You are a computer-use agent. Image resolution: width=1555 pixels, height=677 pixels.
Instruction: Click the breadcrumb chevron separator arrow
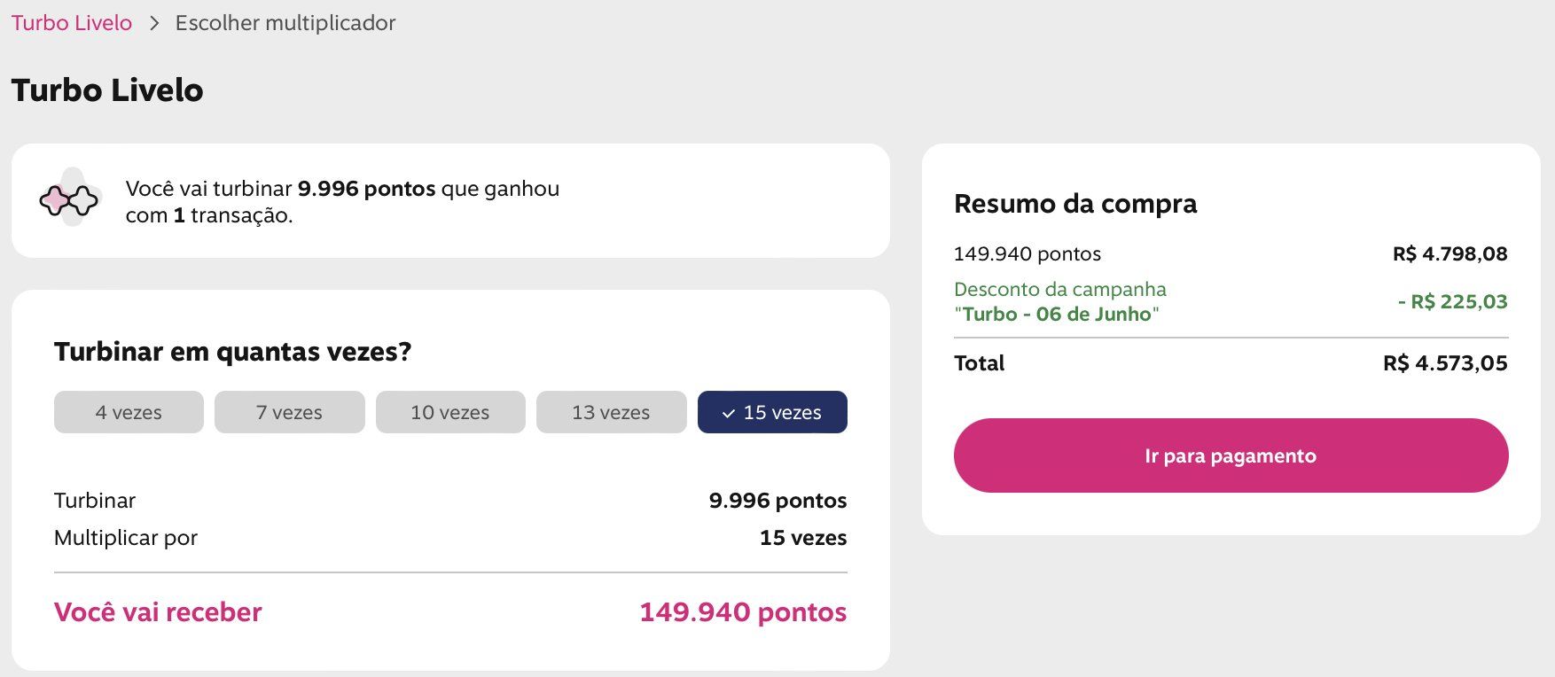pos(154,23)
